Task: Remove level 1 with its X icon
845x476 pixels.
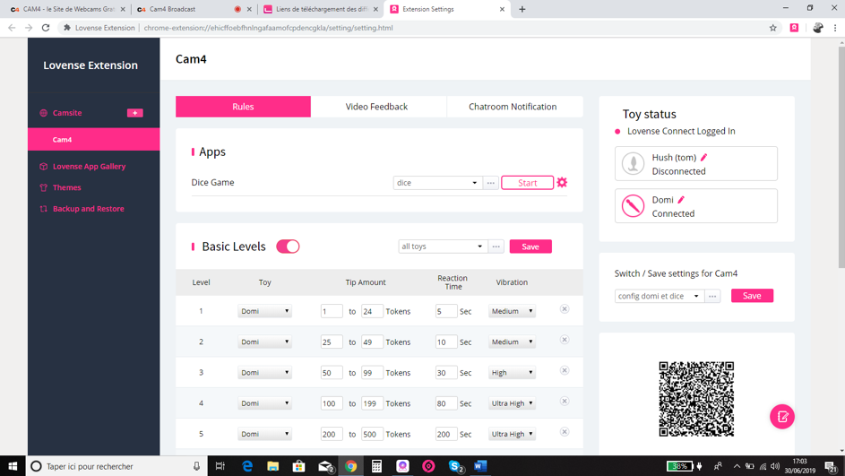Action: (565, 309)
